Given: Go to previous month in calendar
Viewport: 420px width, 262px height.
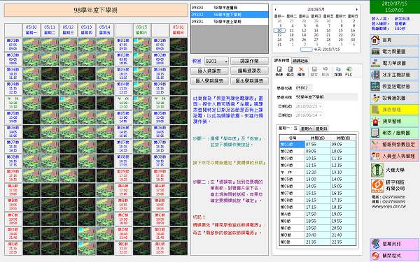Looking at the screenshot, I should coord(276,10).
